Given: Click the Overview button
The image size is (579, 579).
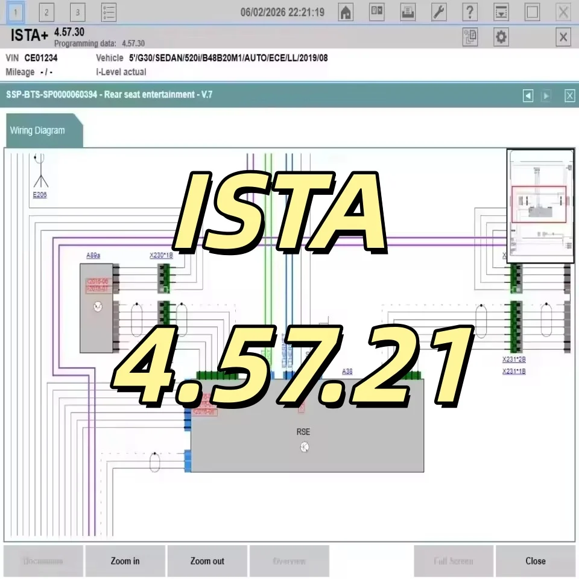Looking at the screenshot, I should (289, 561).
